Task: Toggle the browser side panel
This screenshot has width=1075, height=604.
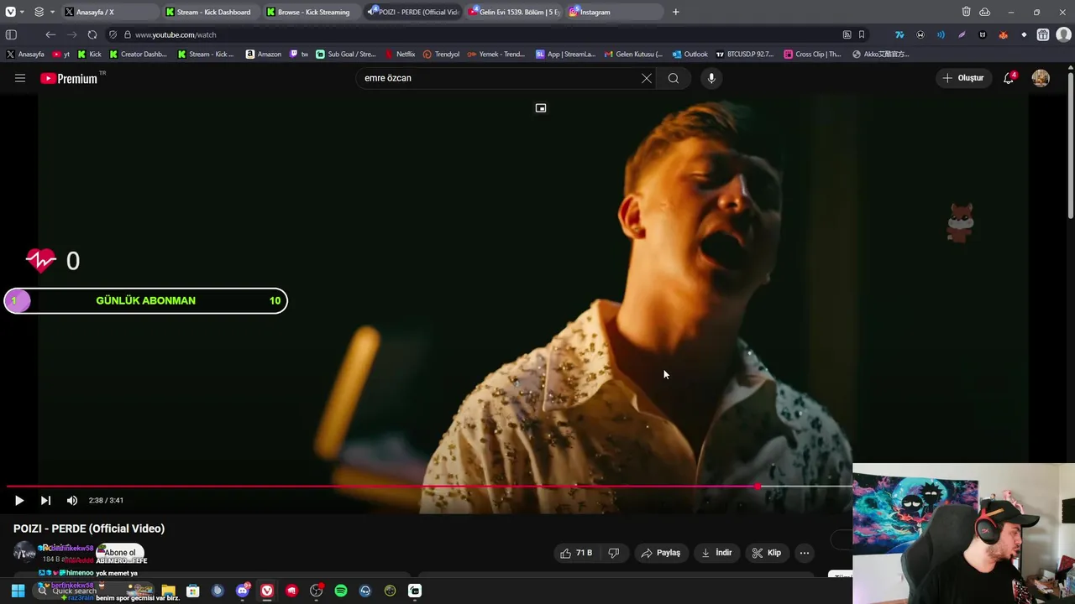Action: coord(11,34)
